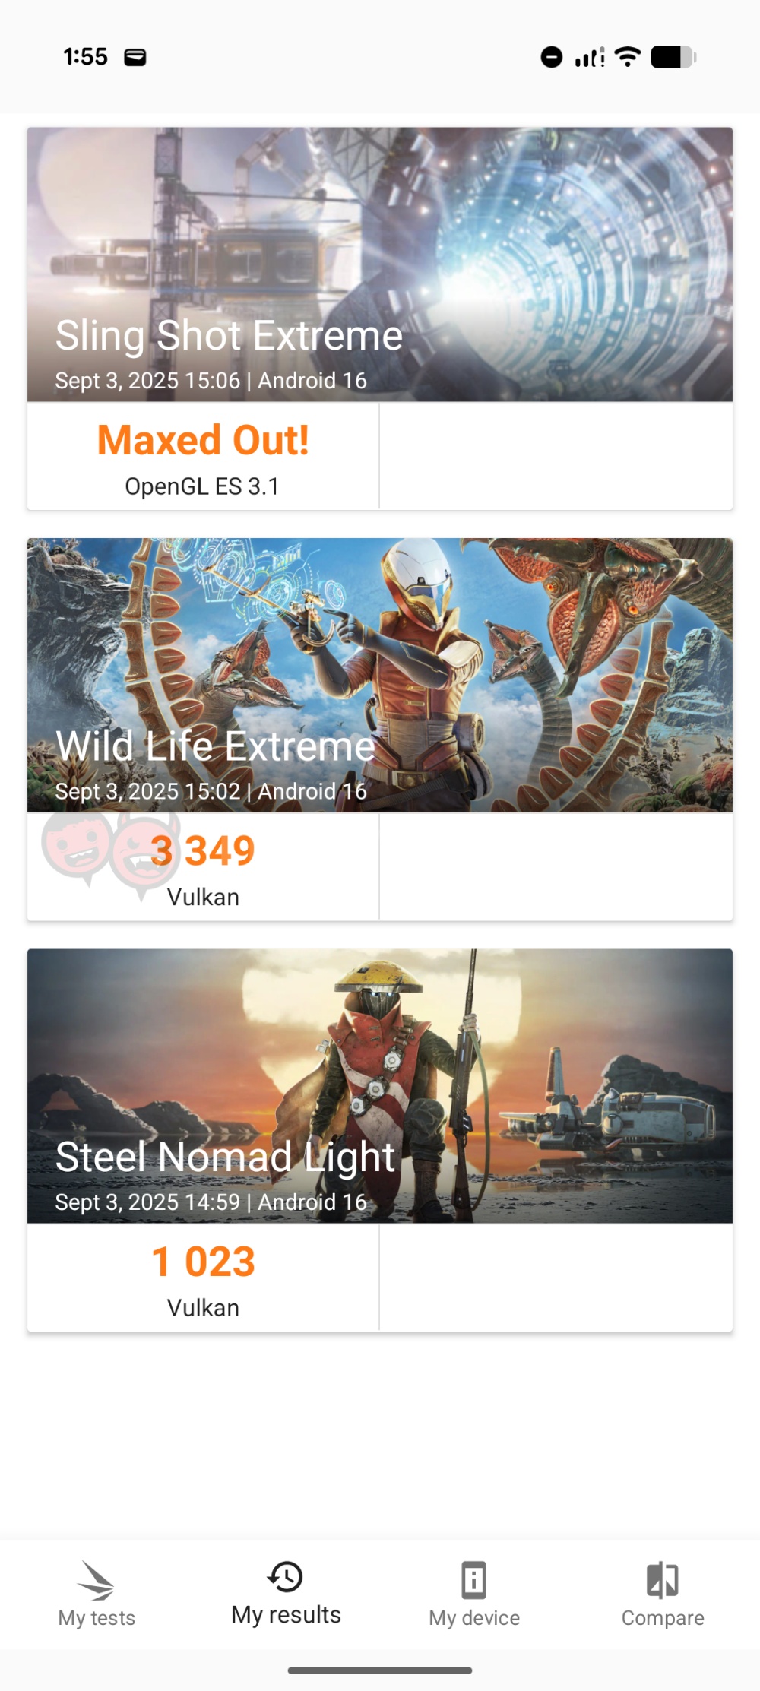
Task: Tap the My results history clock icon
Action: click(x=286, y=1576)
